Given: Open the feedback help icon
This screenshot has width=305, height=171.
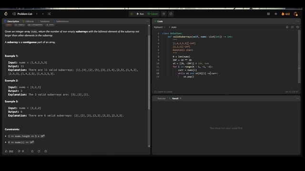Looking at the screenshot, I should (46, 151).
